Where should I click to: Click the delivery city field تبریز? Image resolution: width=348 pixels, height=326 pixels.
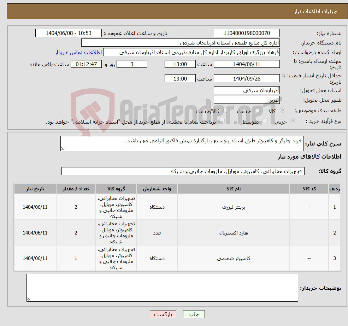[247, 100]
